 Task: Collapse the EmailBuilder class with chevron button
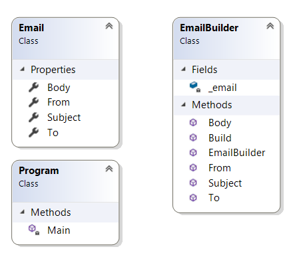[270, 26]
